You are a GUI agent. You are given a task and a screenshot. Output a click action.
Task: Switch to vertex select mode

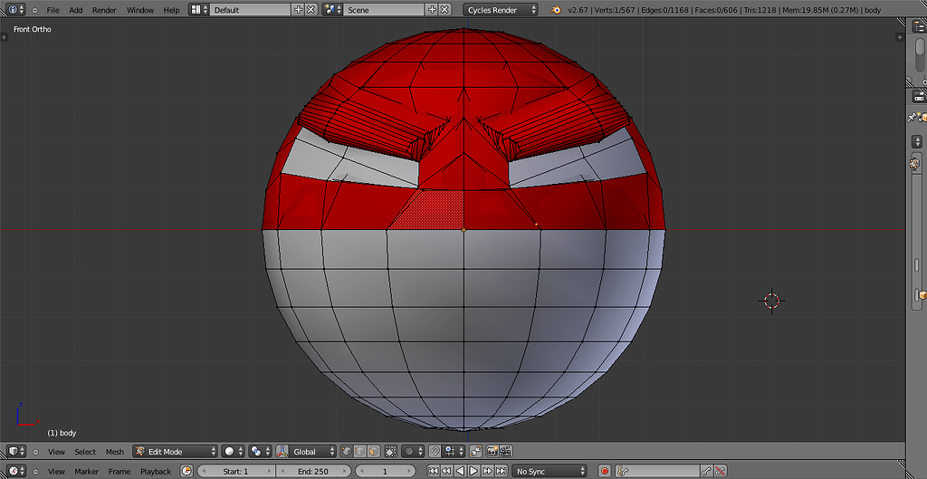tap(347, 451)
